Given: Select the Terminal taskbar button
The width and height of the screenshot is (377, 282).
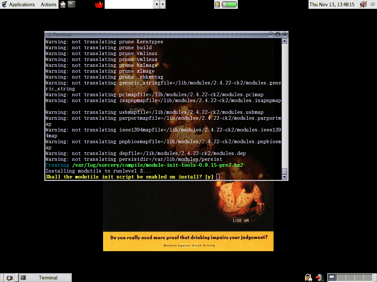Looking at the screenshot, I should pyautogui.click(x=45, y=278).
